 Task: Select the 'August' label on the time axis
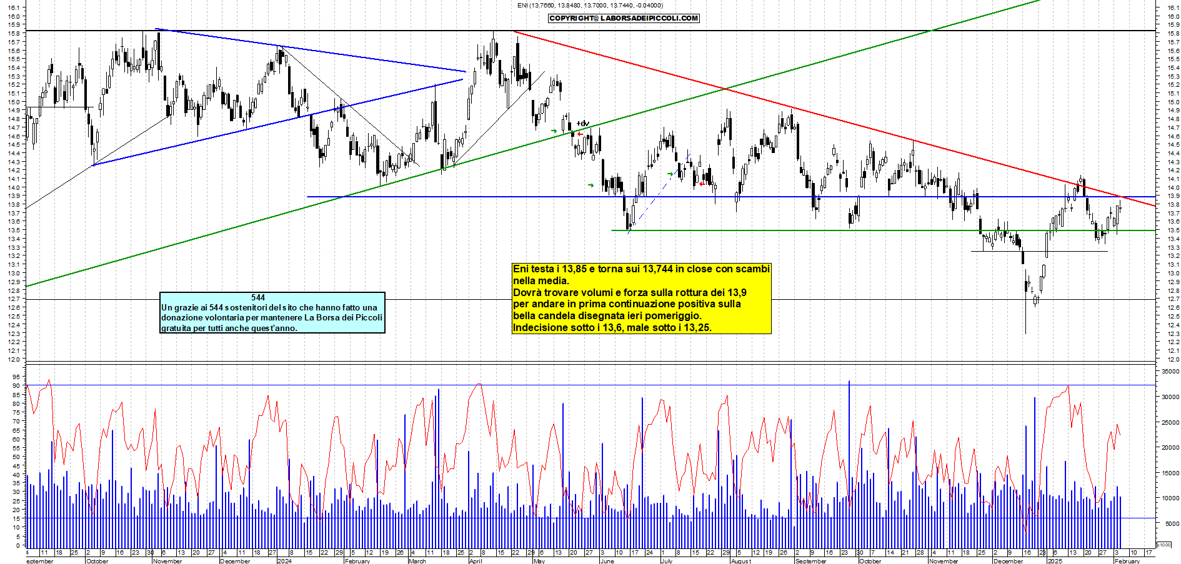point(741,561)
